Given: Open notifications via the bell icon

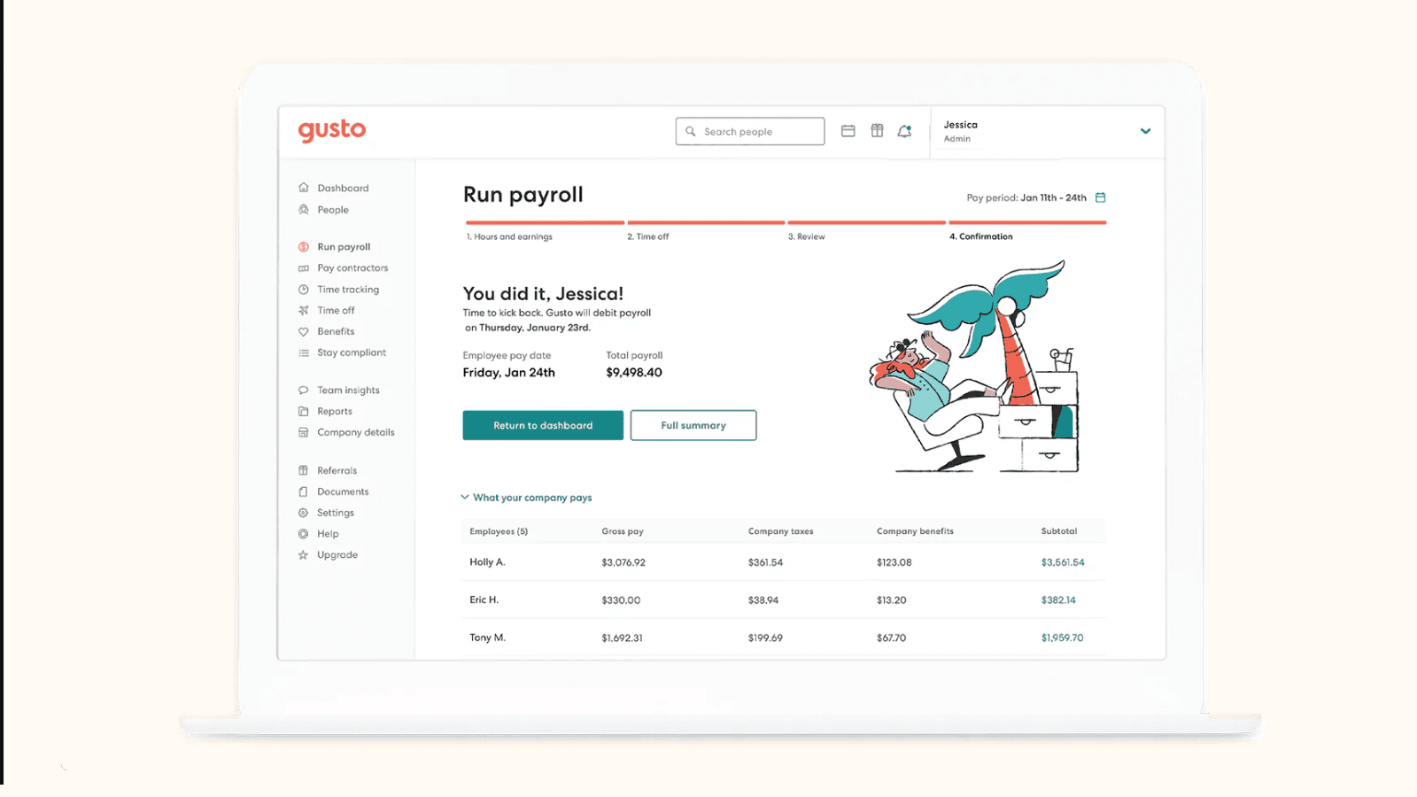Looking at the screenshot, I should click(904, 130).
